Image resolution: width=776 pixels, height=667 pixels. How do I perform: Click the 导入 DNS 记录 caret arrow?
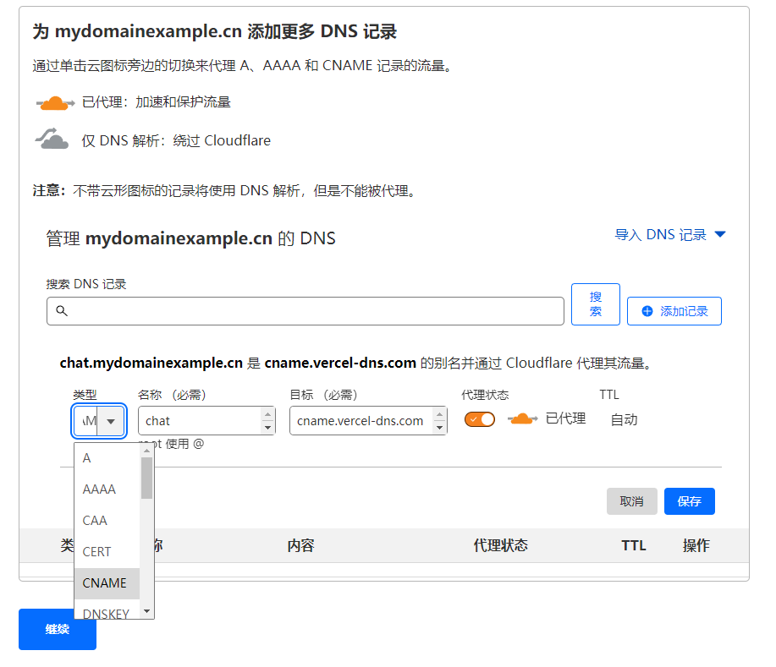(720, 235)
